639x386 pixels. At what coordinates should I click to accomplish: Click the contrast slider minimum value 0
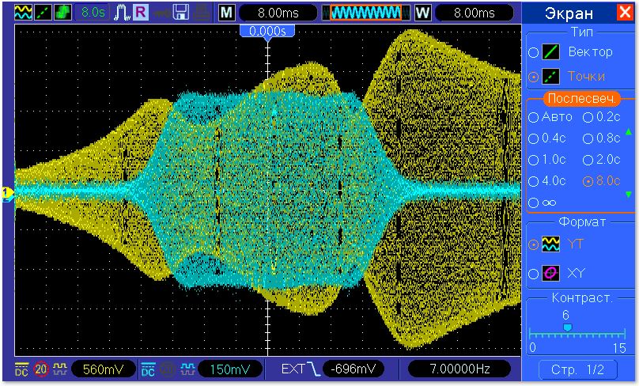click(x=532, y=348)
